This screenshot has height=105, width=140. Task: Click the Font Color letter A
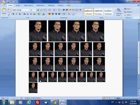pos(43,14)
